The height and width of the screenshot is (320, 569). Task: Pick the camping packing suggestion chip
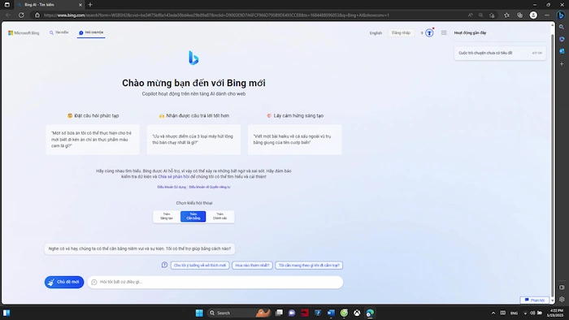pyautogui.click(x=309, y=266)
